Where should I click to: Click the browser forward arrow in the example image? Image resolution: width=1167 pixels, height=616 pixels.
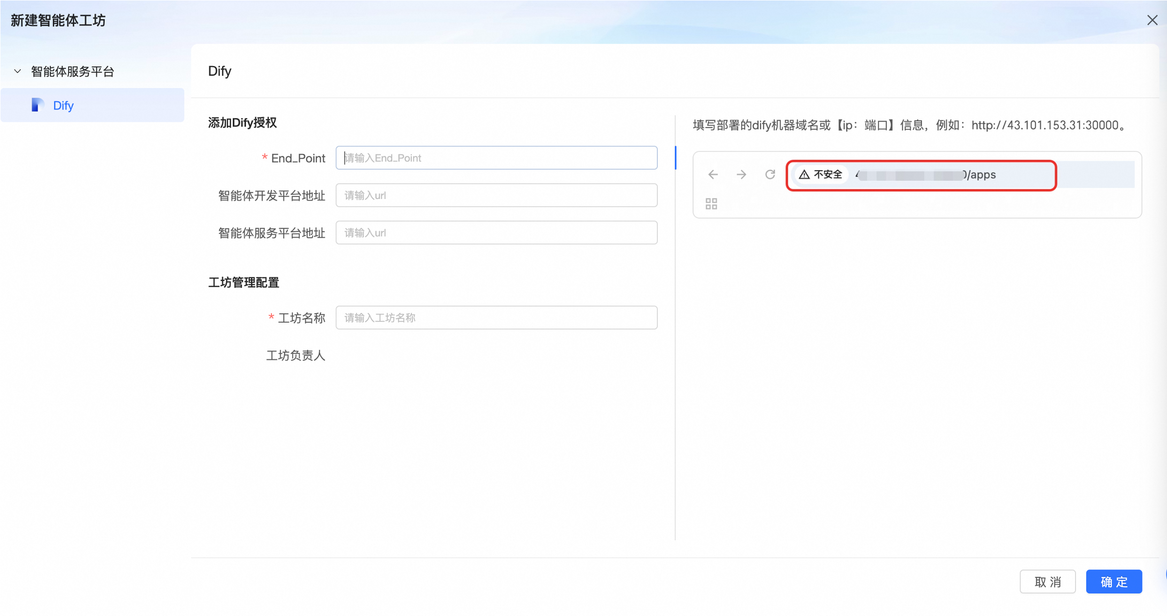[x=741, y=175]
